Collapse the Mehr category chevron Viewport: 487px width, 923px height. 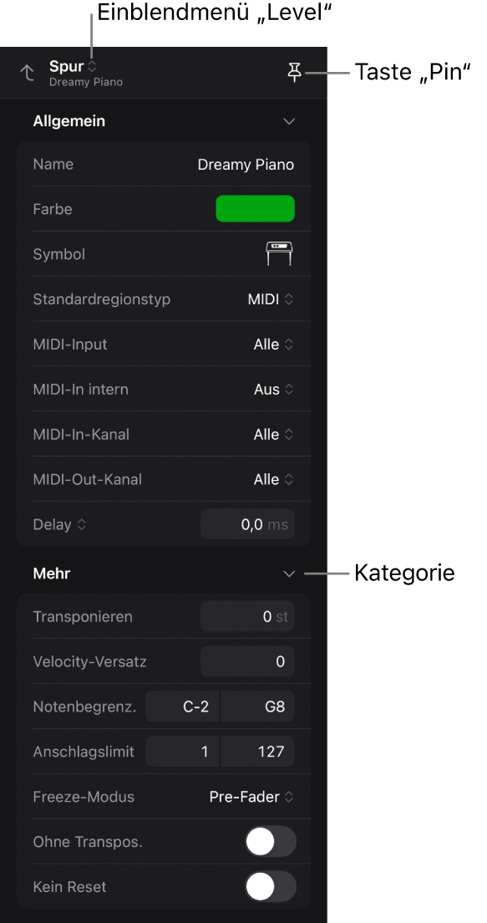point(289,574)
